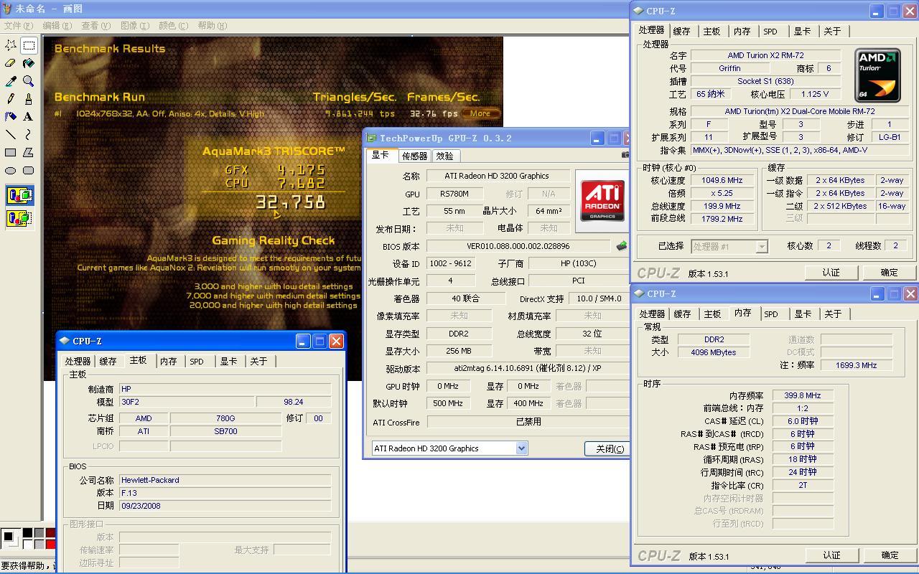Pick the black swatch in Paint palette
The image size is (919, 574).
(27, 533)
